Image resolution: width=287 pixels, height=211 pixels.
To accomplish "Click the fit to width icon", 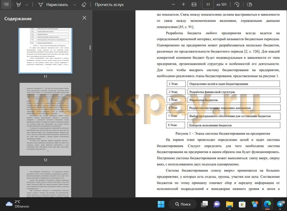I will point(194,5).
